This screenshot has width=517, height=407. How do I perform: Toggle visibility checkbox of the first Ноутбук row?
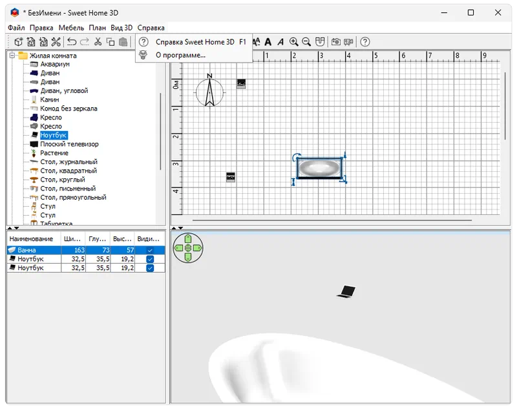150,259
